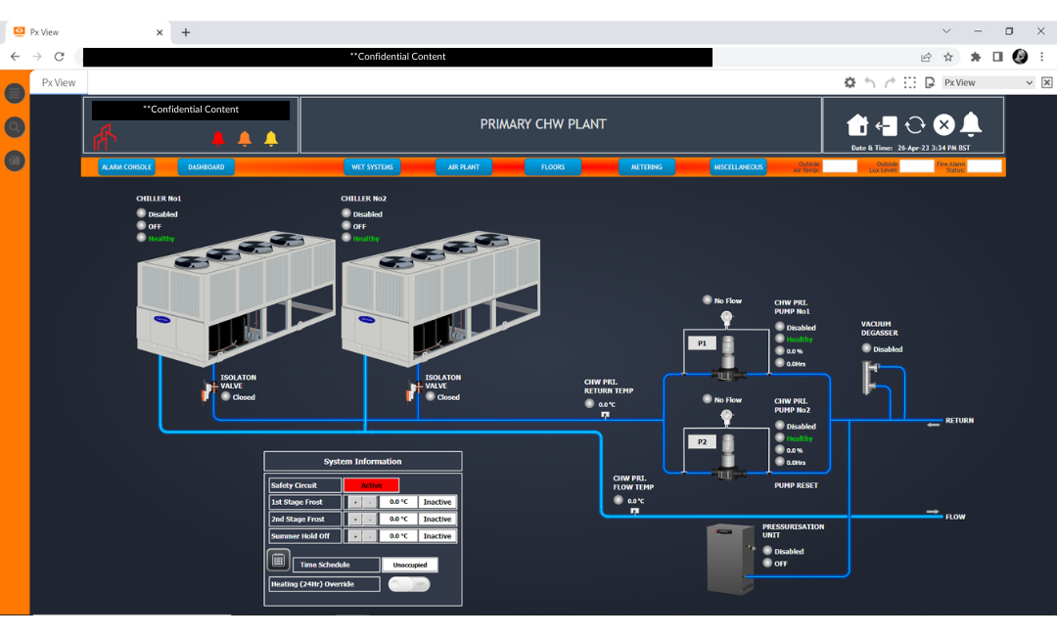The height and width of the screenshot is (636, 1057).
Task: Select the palette icon in the left sidebar
Action: pyautogui.click(x=14, y=159)
